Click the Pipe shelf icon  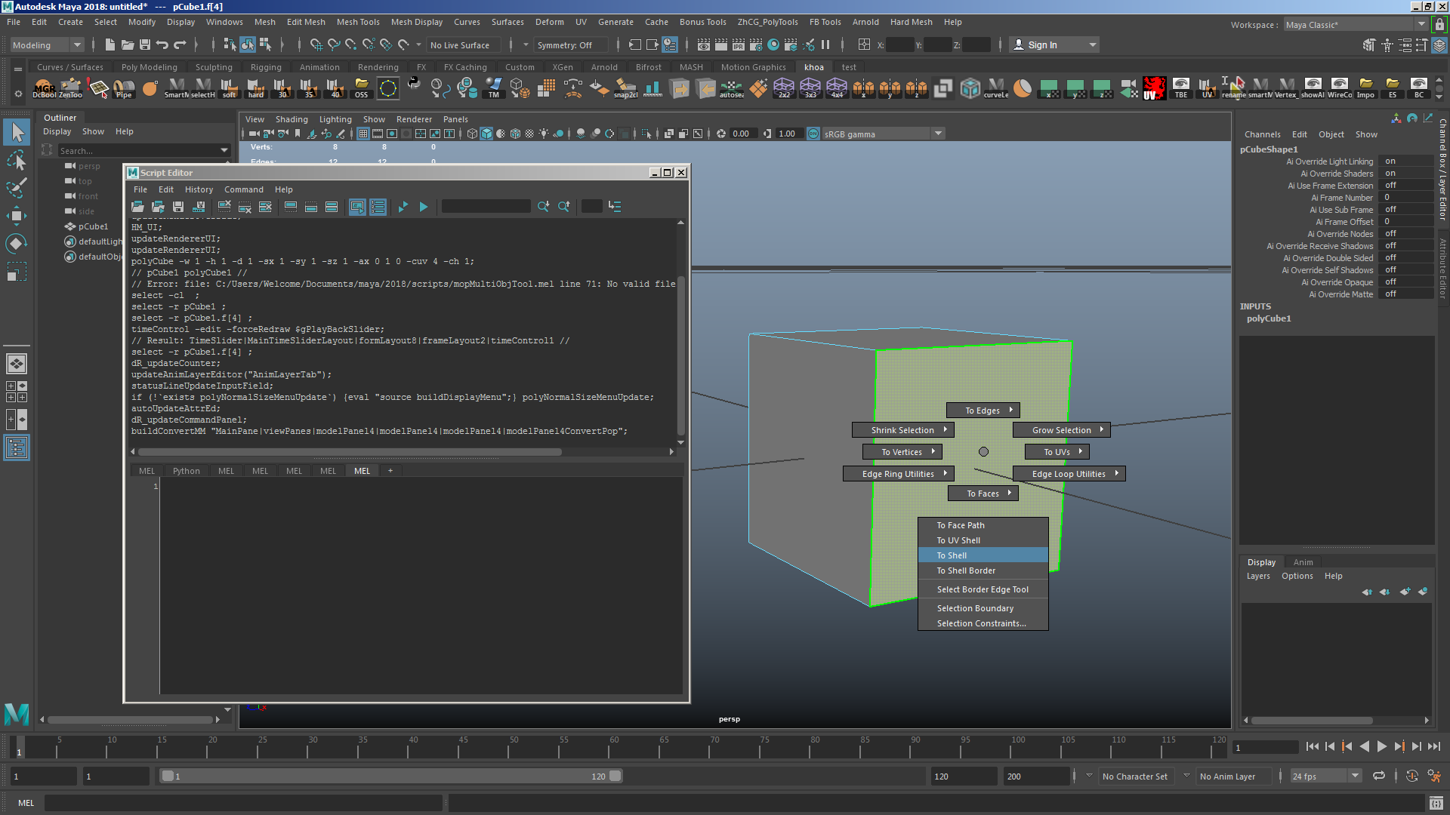(x=124, y=88)
